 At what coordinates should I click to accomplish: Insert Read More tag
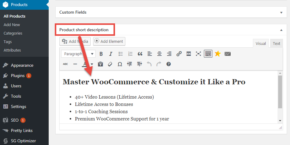click(x=189, y=54)
